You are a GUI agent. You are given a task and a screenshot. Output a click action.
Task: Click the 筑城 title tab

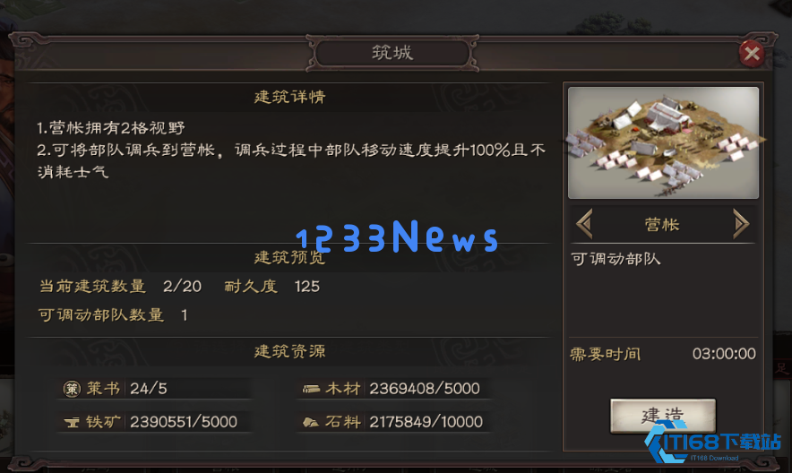(x=392, y=53)
